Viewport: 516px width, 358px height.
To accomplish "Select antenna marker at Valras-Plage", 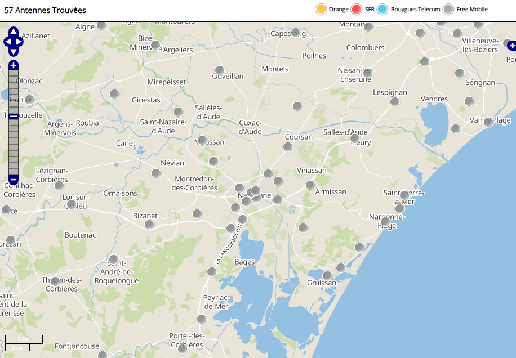I will (x=489, y=122).
